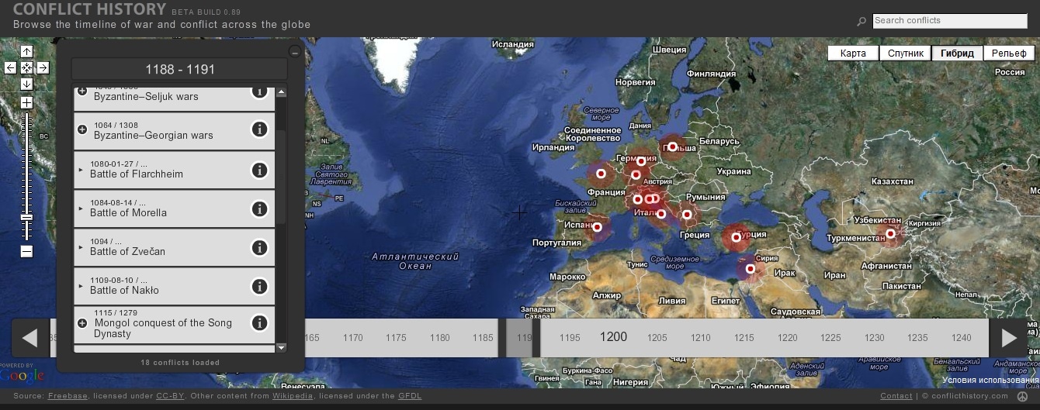Open the Wikipedia link in footer

293,396
